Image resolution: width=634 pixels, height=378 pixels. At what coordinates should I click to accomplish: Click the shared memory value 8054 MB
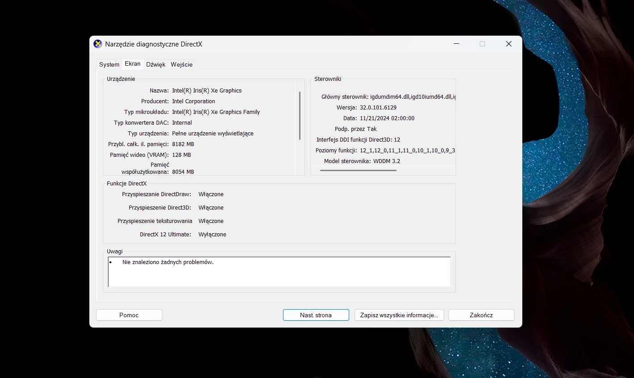point(183,172)
